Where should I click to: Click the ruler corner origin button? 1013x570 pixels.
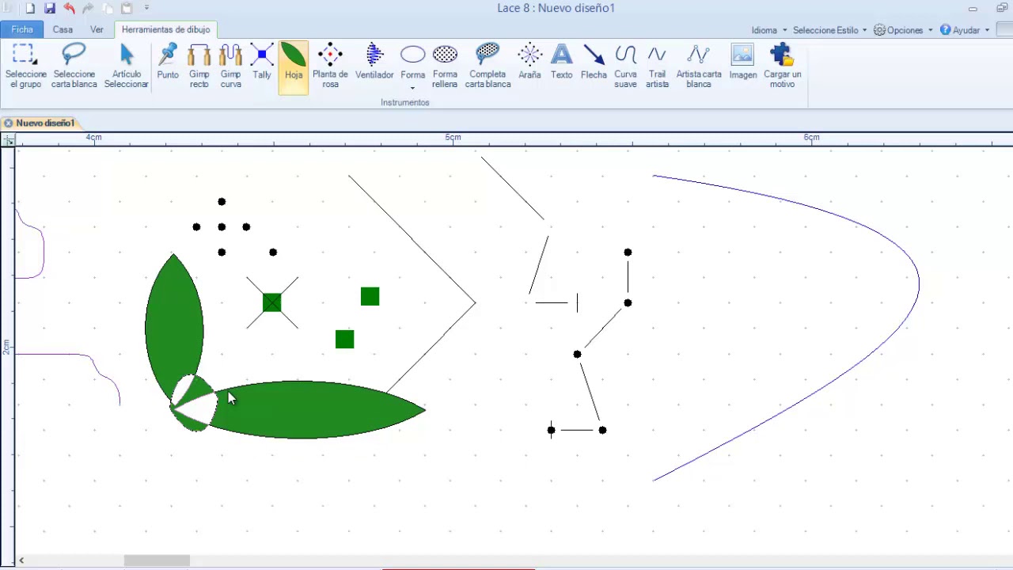8,139
